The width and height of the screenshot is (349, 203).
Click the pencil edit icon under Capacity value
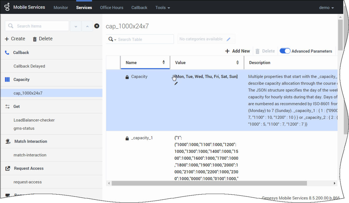(176, 84)
